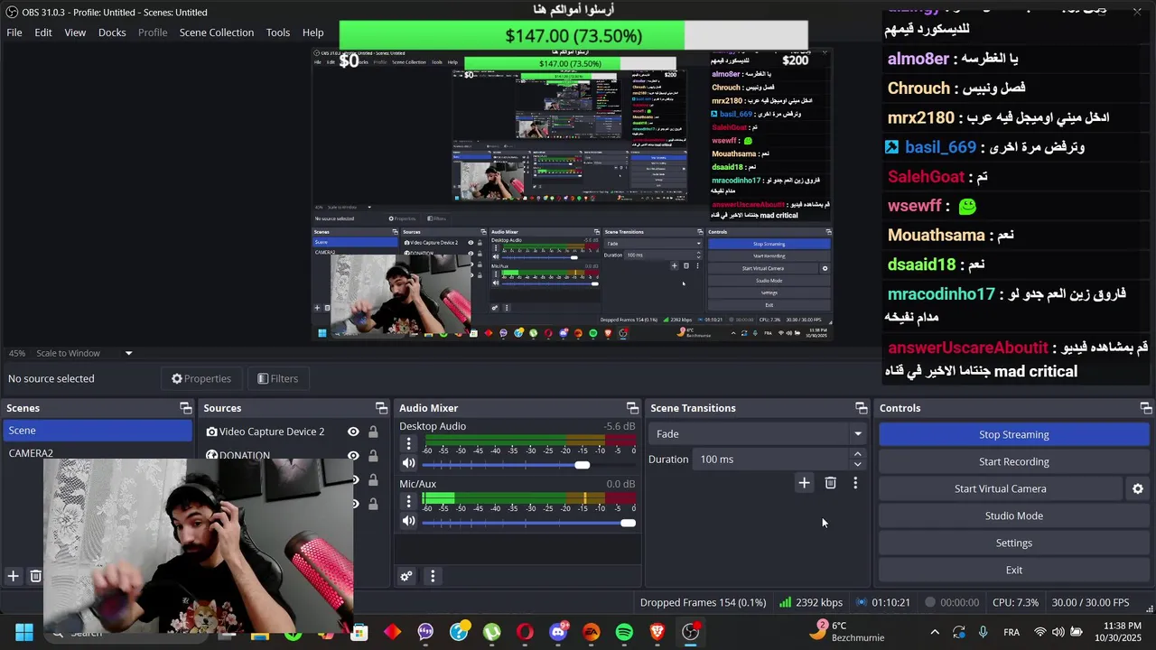
Task: Select the Scene item in Scenes list
Action: point(98,431)
